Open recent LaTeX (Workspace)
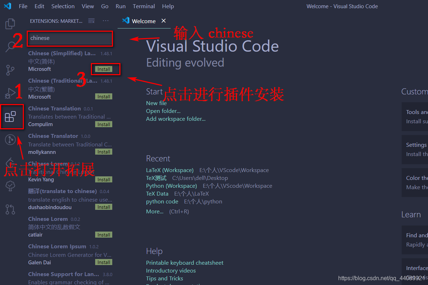The height and width of the screenshot is (285, 428). point(170,170)
